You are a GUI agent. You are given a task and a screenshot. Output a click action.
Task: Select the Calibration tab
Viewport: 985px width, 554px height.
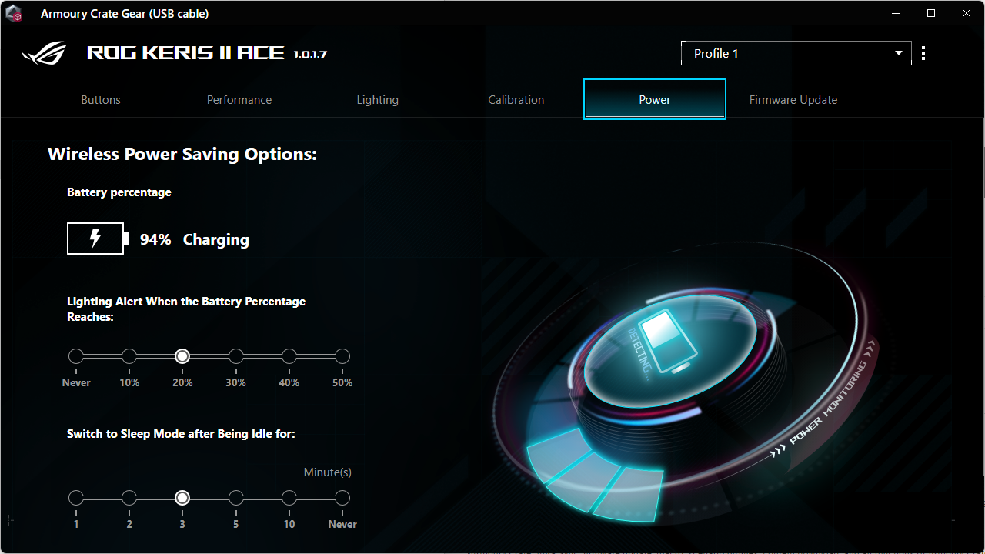coord(516,100)
